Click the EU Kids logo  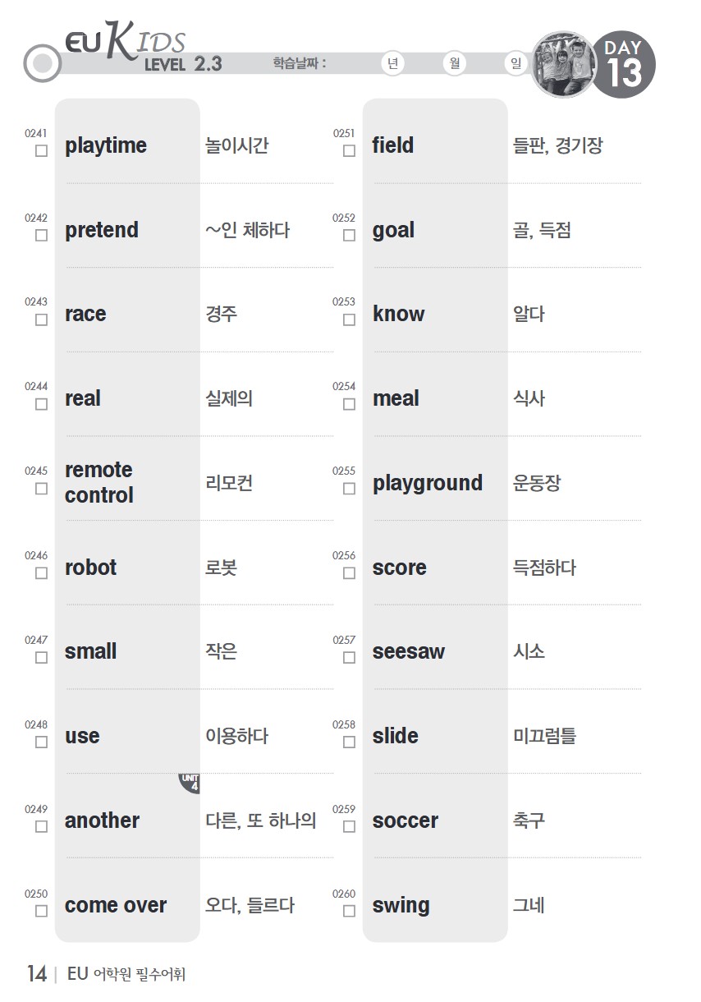[x=126, y=44]
